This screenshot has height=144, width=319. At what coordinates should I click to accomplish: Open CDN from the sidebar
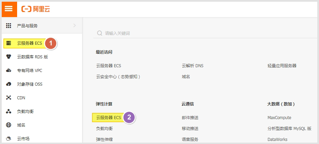(21, 98)
